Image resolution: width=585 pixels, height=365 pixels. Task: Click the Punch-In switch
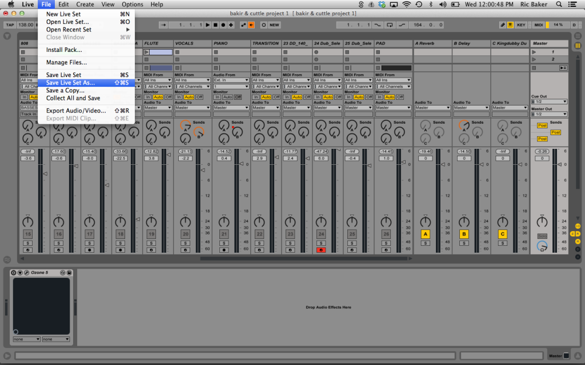378,25
